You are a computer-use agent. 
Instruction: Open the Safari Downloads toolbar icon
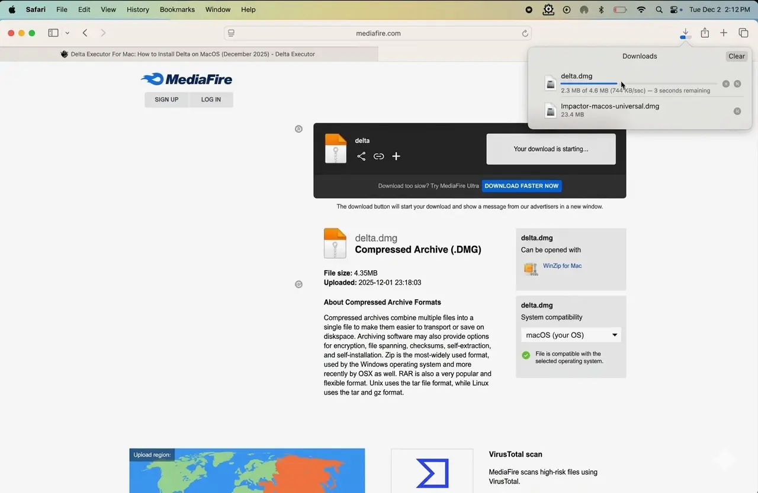click(685, 33)
